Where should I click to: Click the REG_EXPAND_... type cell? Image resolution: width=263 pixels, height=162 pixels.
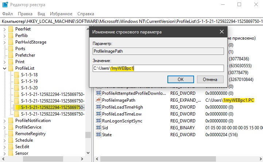(186, 100)
